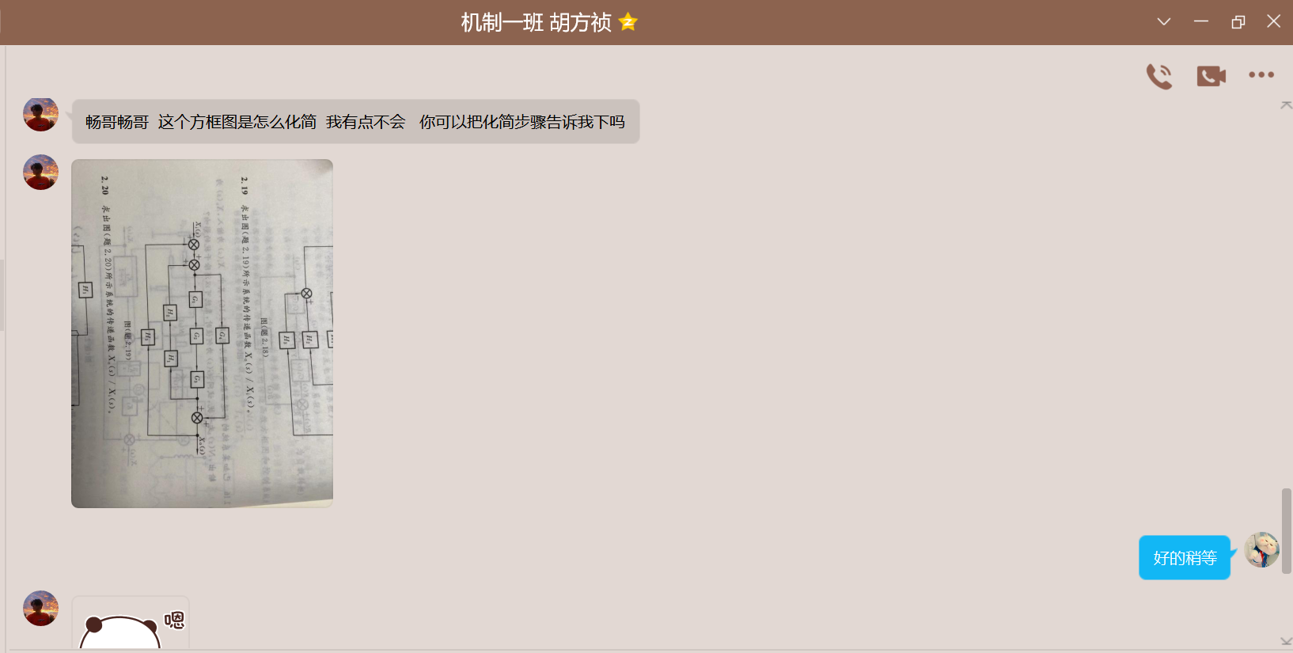Open the block diagram textbook photo
1293x653 pixels.
tap(202, 333)
